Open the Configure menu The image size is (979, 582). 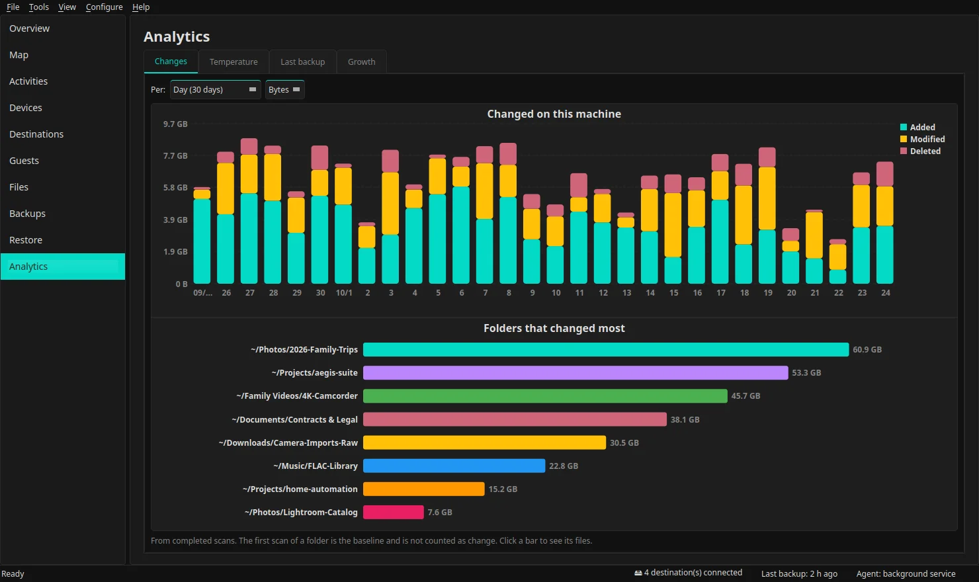[105, 7]
